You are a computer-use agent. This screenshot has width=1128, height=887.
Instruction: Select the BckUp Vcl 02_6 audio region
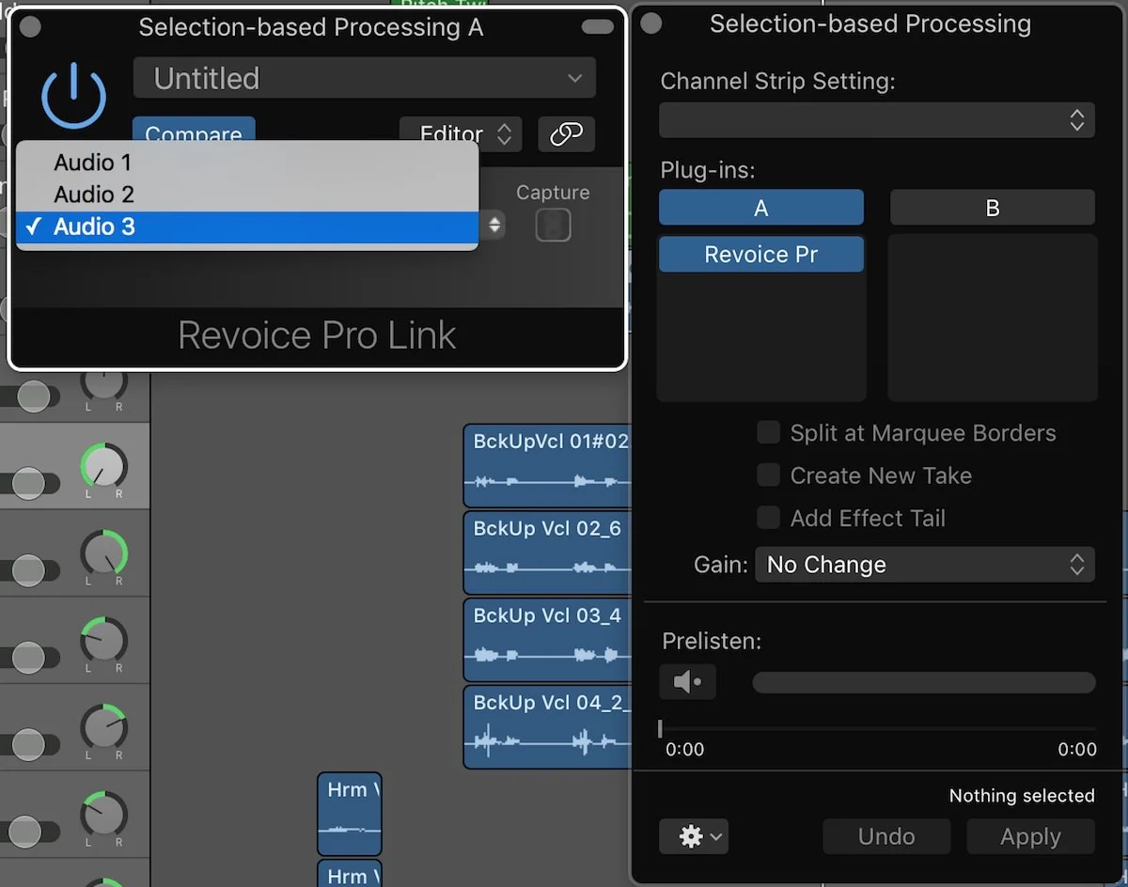coord(547,552)
